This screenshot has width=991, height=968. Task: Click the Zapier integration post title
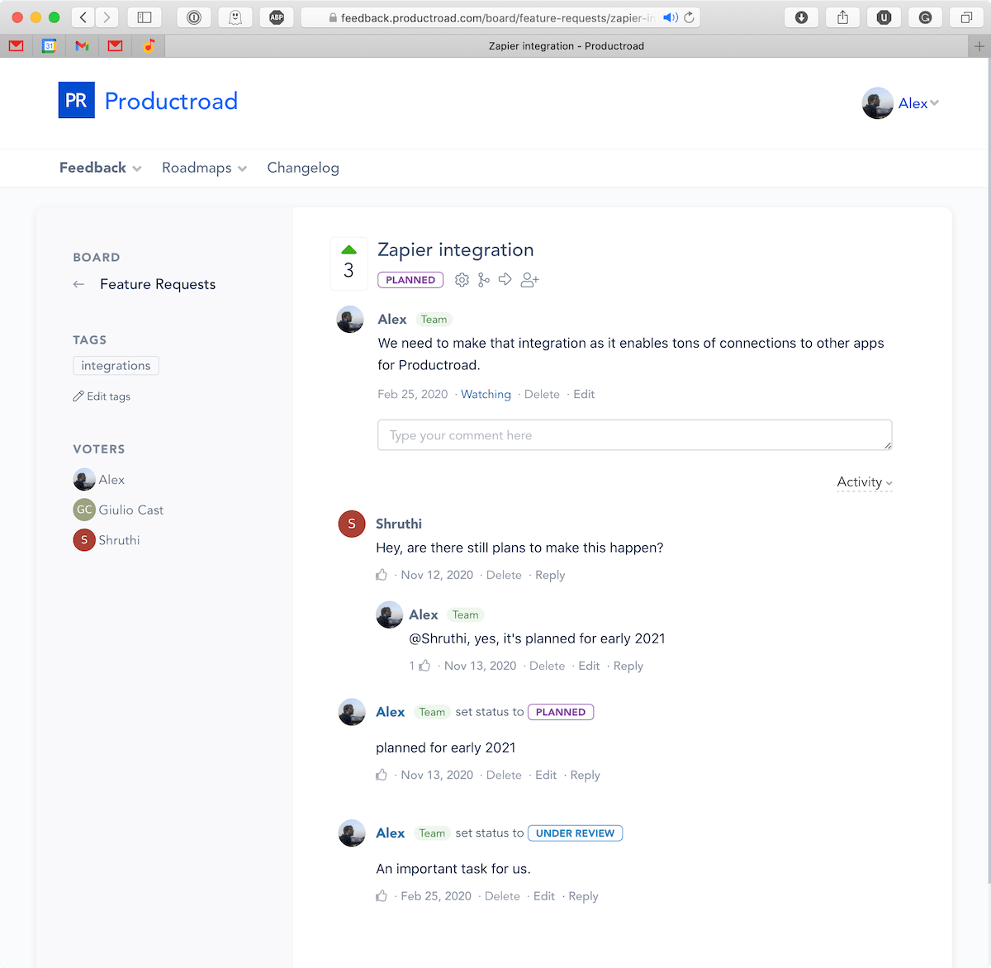[x=456, y=249]
